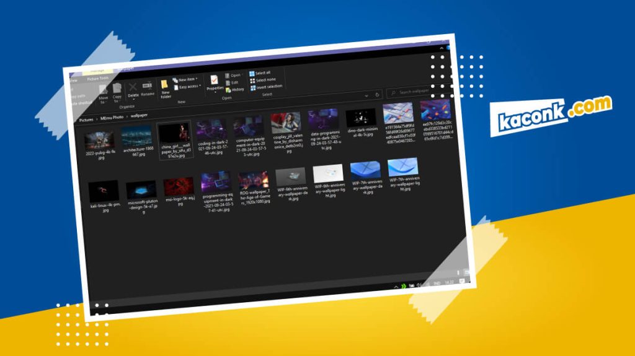Select the kali-linux-4k-pm.jpg thumbnail
The width and height of the screenshot is (635, 356).
coord(104,191)
